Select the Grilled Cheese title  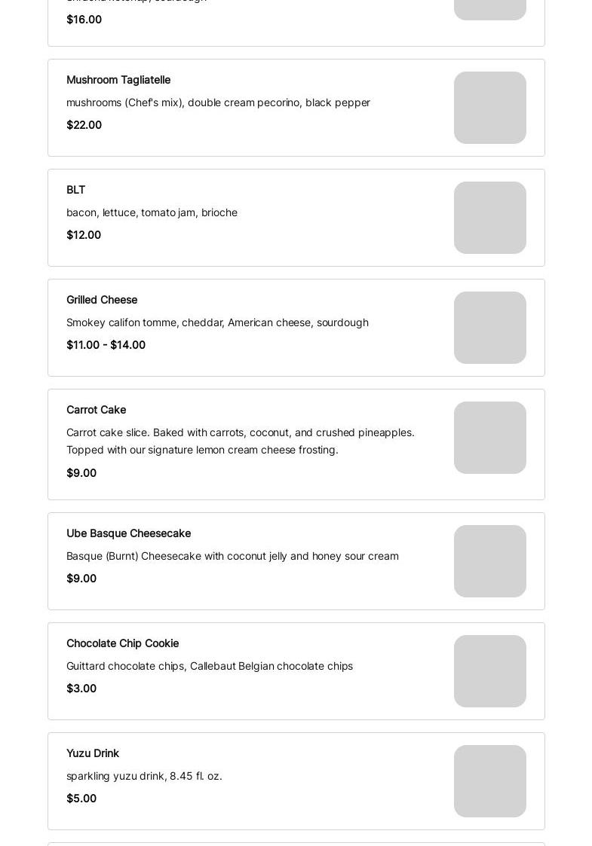coord(102,300)
